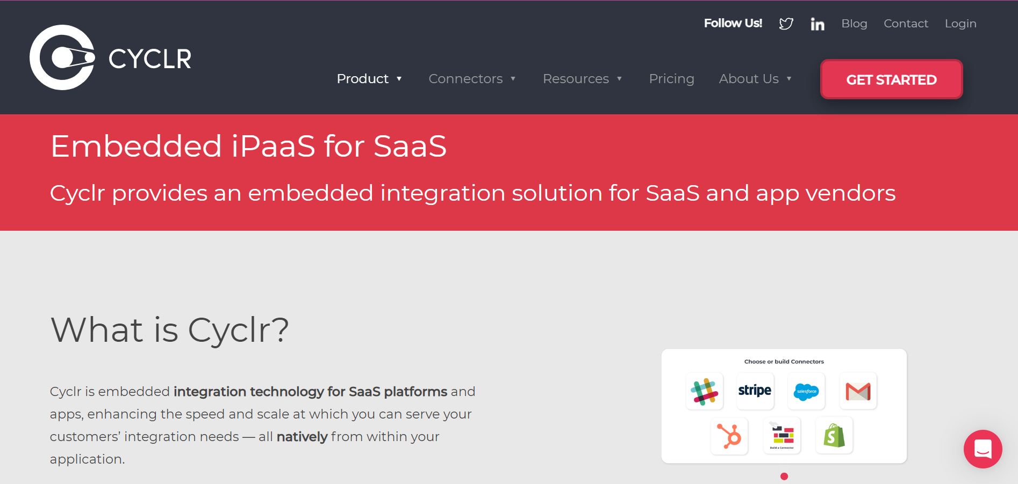Click the GET STARTED button

coord(891,79)
